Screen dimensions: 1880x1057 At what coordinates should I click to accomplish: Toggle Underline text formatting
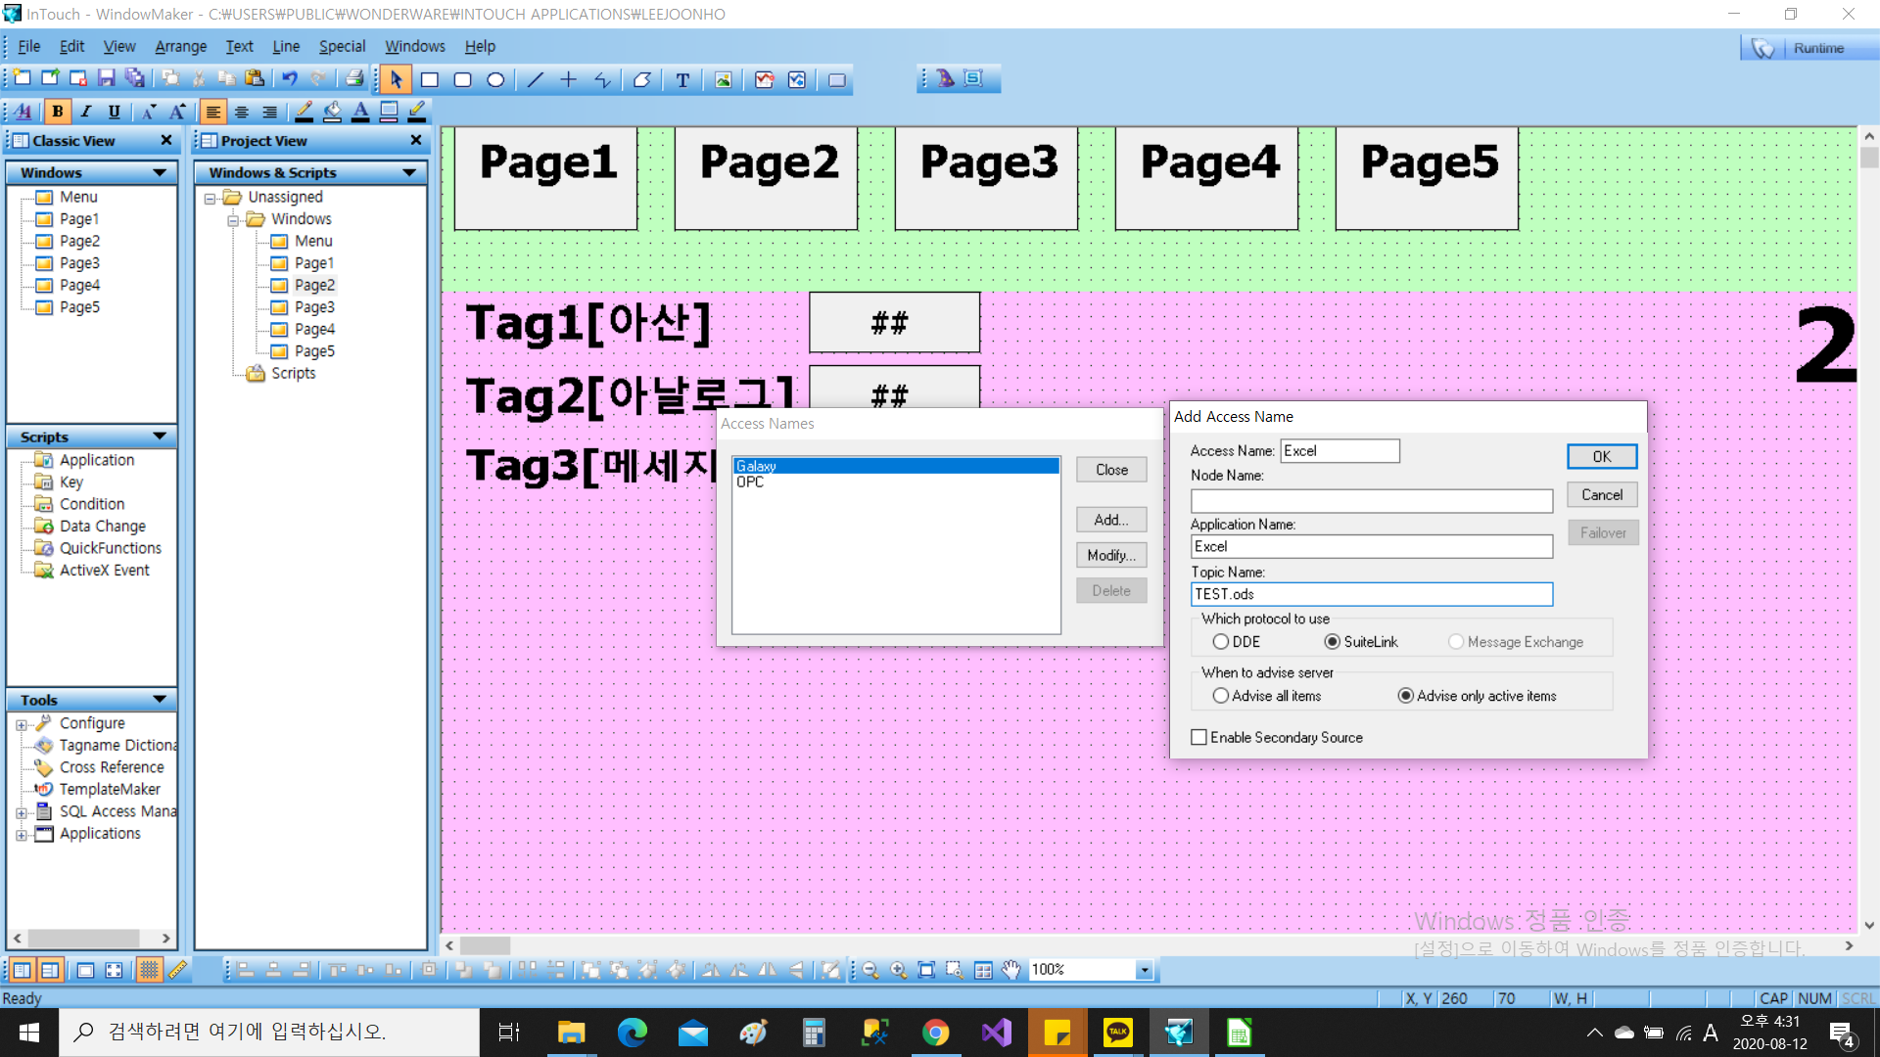click(x=114, y=112)
